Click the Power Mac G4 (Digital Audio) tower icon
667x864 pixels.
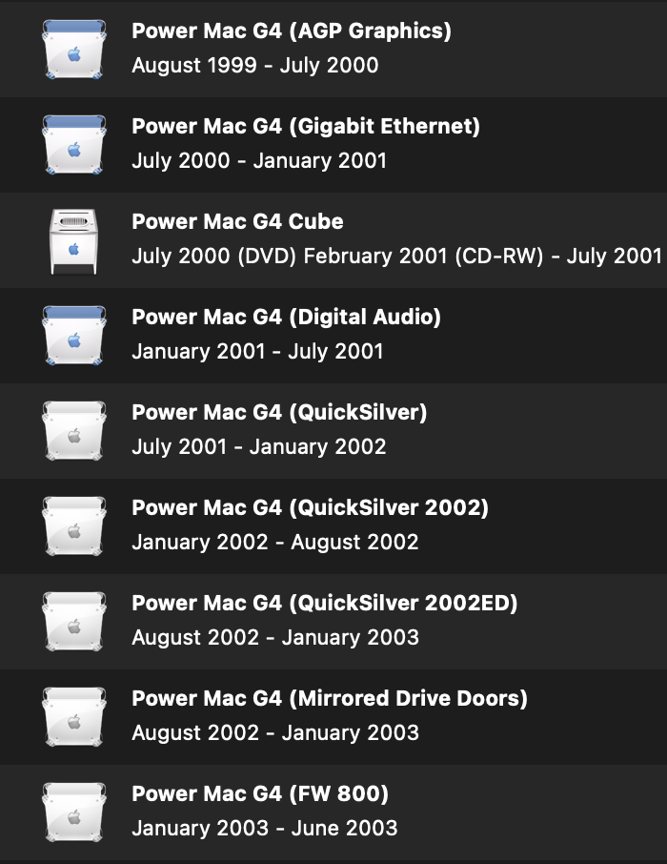click(x=73, y=334)
